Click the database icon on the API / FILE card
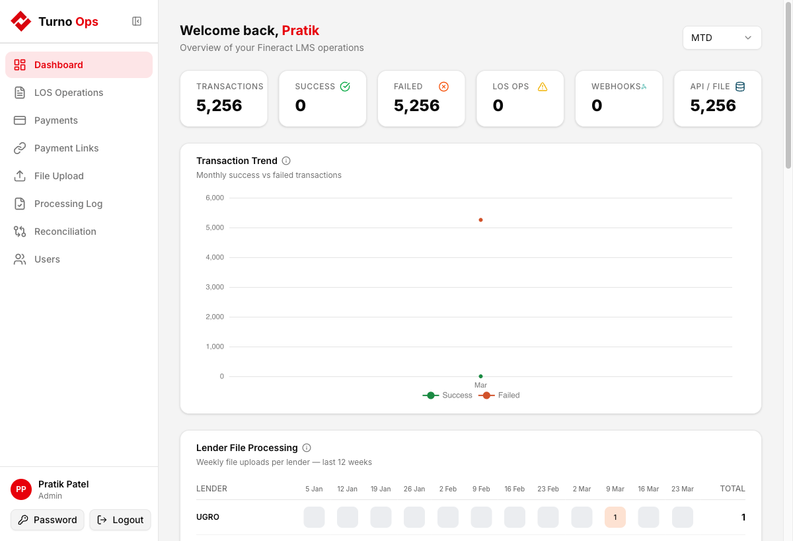This screenshot has height=541, width=793. [739, 86]
